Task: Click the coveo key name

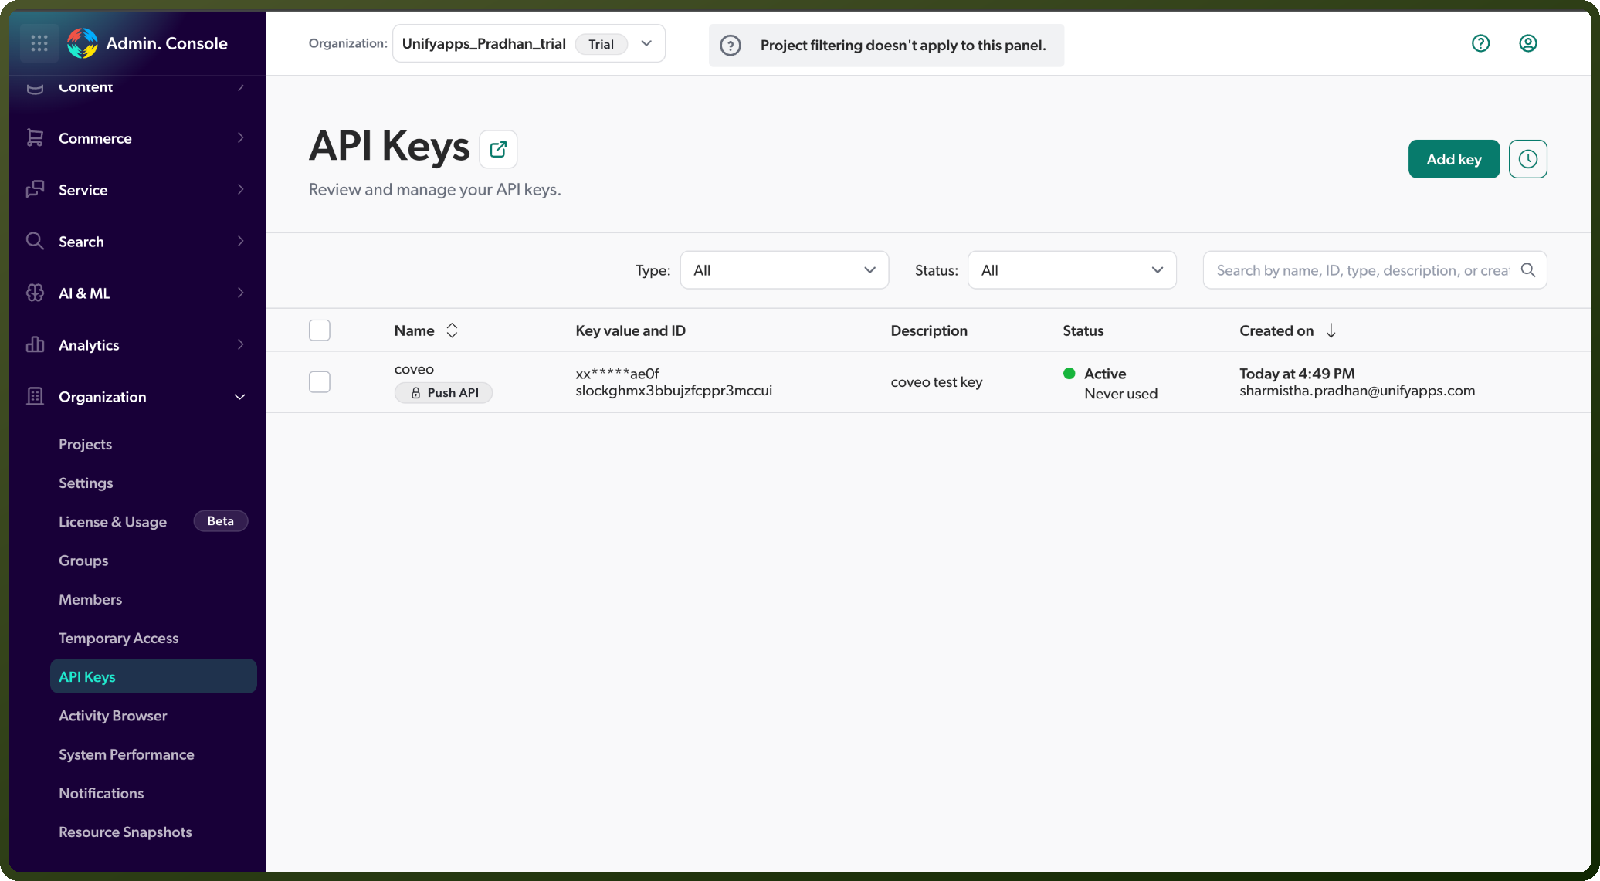Action: (414, 369)
